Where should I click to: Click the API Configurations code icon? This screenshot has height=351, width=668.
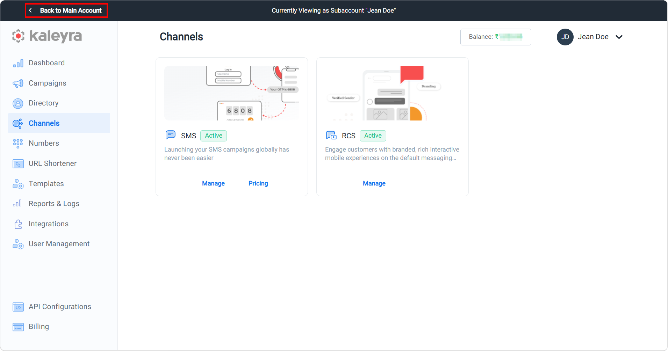(x=18, y=307)
